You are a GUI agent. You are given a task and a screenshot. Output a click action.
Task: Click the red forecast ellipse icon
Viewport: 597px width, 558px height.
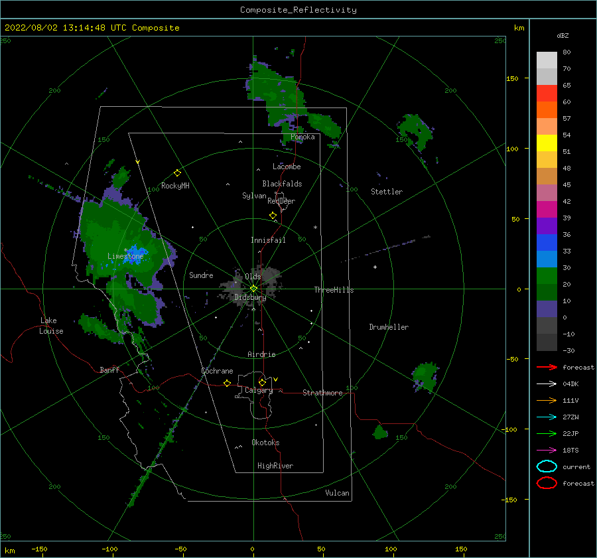coord(547,483)
